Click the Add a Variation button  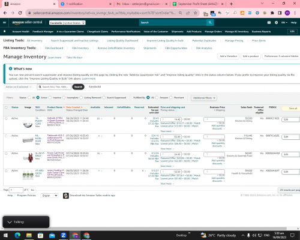pyautogui.click(x=228, y=56)
